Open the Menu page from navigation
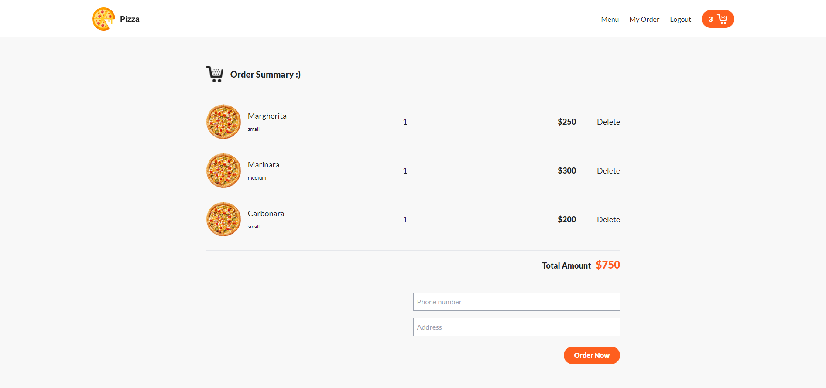 tap(610, 19)
